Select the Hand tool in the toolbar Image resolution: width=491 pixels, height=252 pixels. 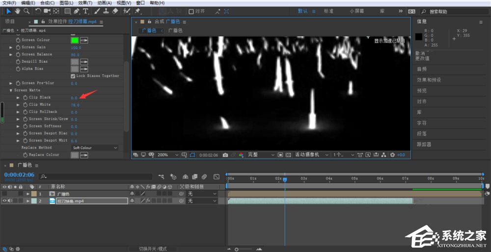pos(18,11)
